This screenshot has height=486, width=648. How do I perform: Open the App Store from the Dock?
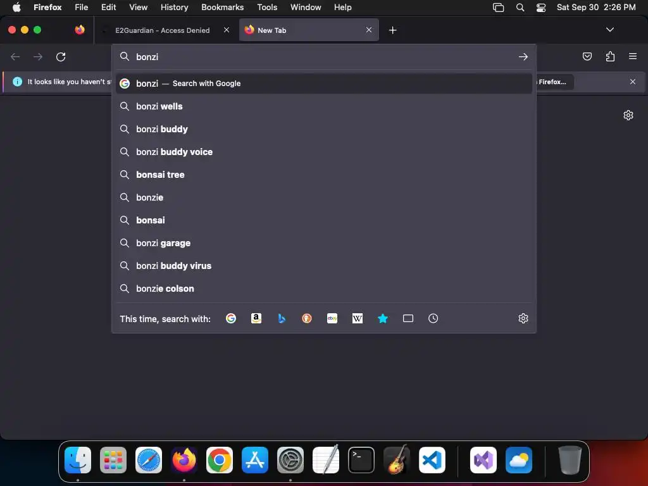255,460
